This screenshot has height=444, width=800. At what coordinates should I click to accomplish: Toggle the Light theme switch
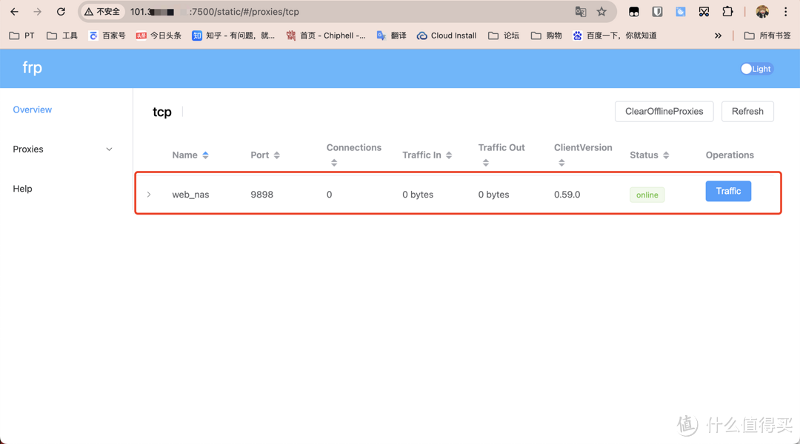coord(755,68)
